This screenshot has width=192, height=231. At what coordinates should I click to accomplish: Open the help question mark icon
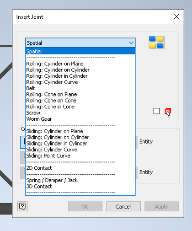(22, 206)
